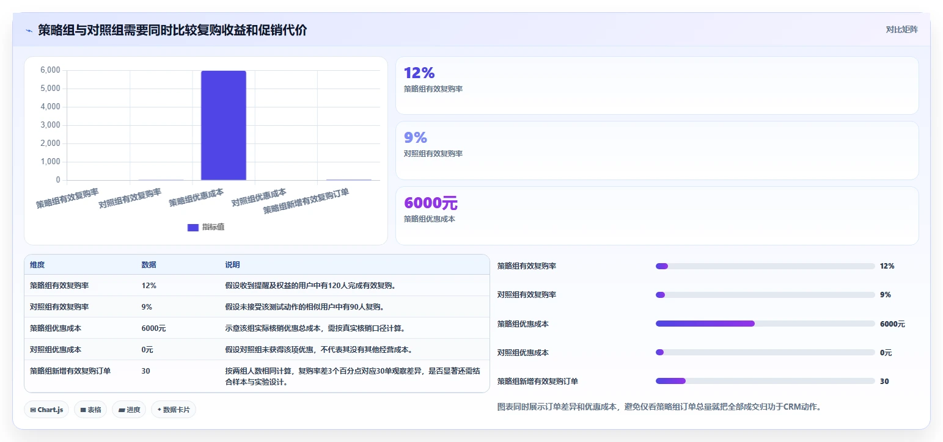Toggle the 指标值 legend swatch under the chart
Viewport: 943px width, 442px height.
point(193,227)
